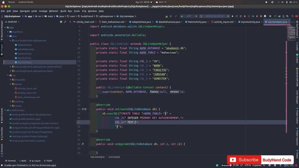Collapse the app module node
299x168 pixels.
click(5, 28)
